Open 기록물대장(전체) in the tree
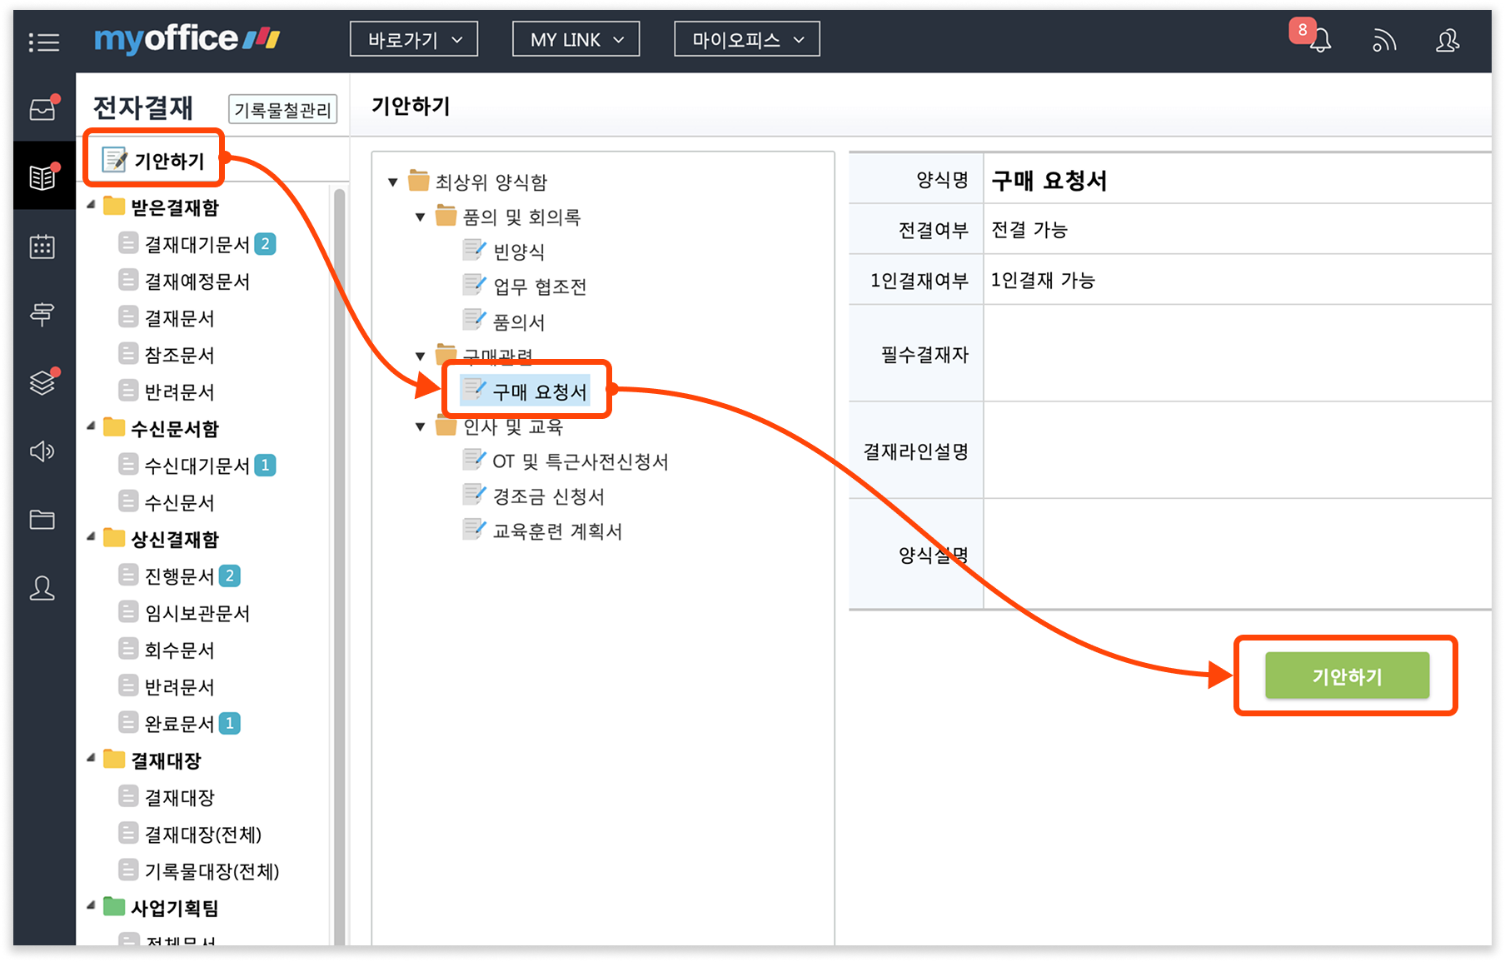Viewport: 1505px width, 962px height. click(x=212, y=870)
